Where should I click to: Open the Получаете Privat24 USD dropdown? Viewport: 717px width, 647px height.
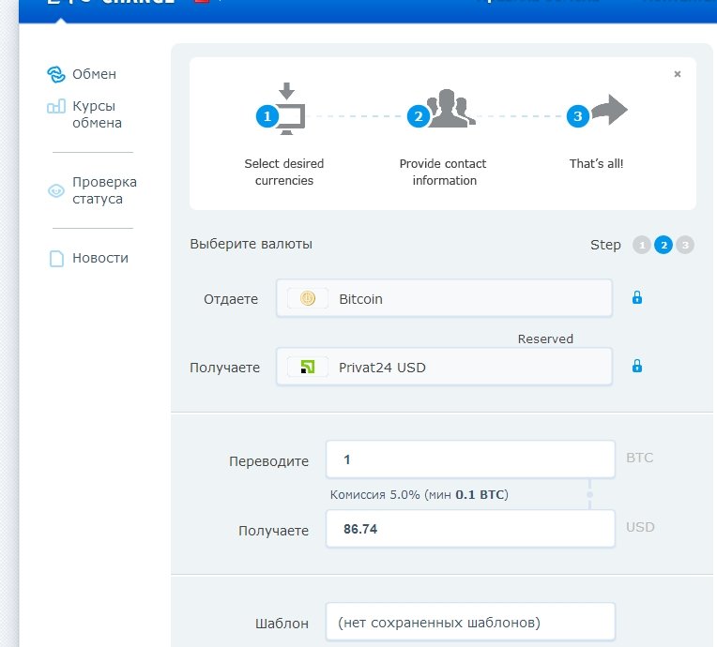pyautogui.click(x=444, y=367)
